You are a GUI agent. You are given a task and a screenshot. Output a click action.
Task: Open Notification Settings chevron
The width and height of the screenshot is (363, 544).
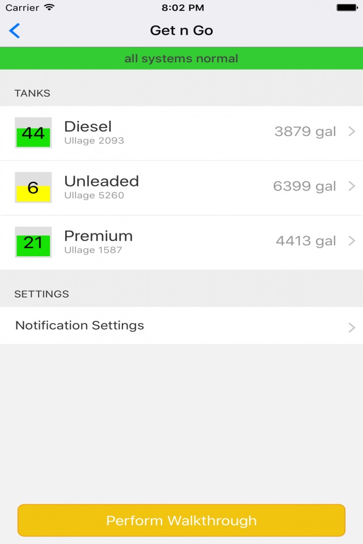[x=352, y=327]
